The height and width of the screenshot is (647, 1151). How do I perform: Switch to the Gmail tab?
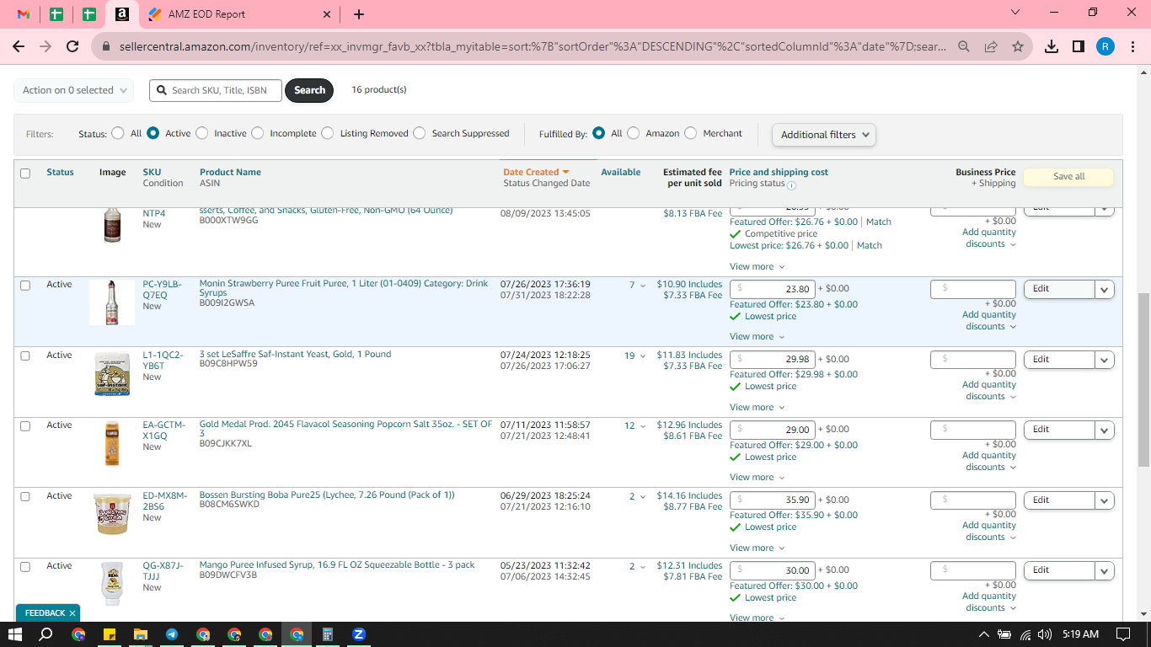24,14
